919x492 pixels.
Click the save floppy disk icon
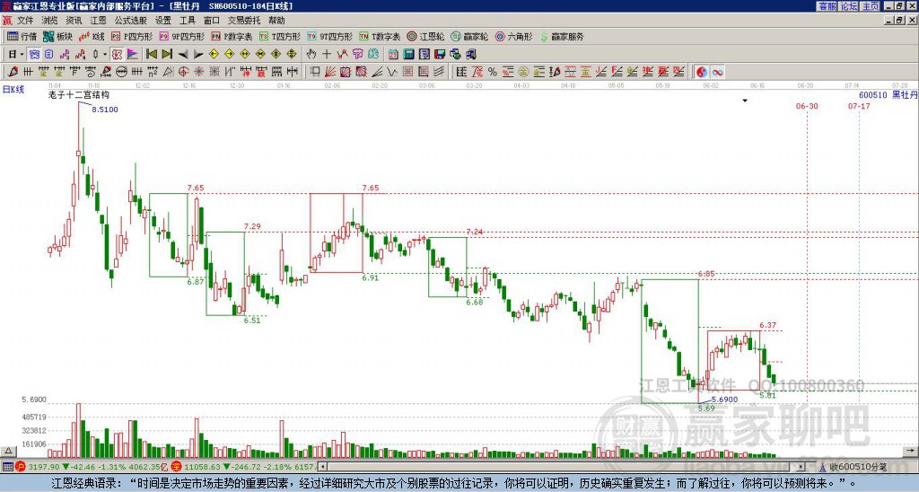coord(440,55)
